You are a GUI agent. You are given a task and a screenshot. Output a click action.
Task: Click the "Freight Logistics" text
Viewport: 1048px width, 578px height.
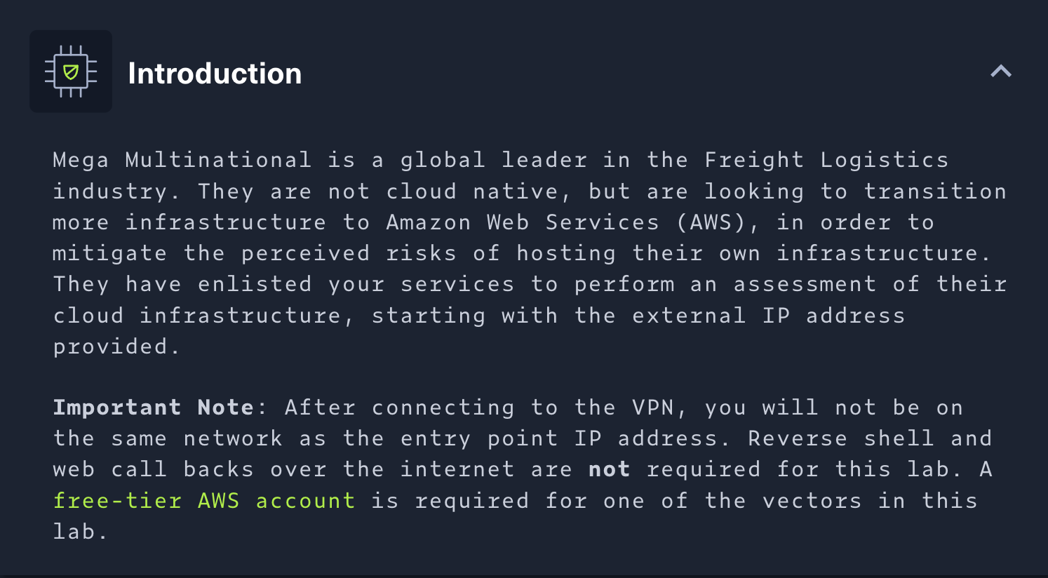pos(826,160)
